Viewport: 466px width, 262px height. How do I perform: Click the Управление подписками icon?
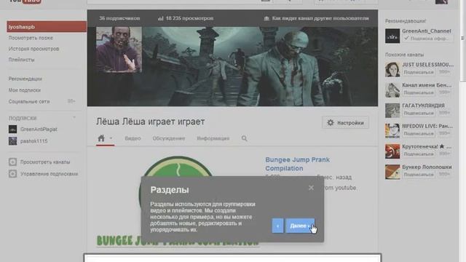12,173
